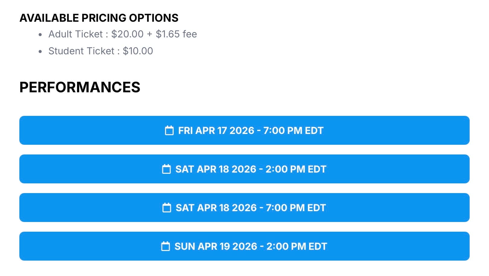Click the Available Pricing Options heading
489x276 pixels.
[99, 18]
